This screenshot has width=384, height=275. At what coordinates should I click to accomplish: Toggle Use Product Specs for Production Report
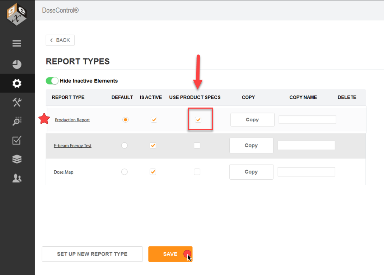pos(198,120)
